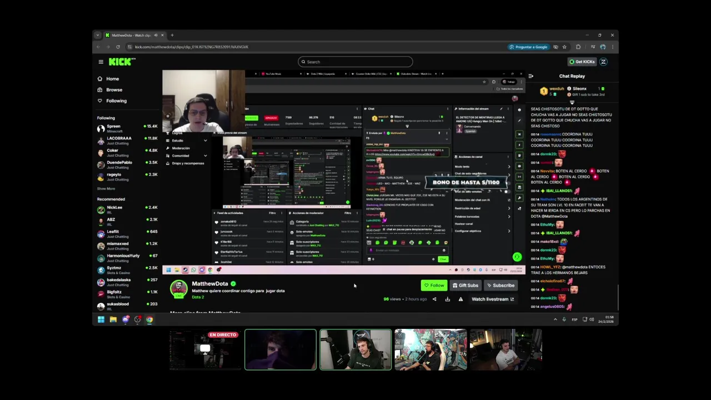This screenshot has height=400, width=711.
Task: Collapse the Chat Replay panel
Action: coord(530,76)
